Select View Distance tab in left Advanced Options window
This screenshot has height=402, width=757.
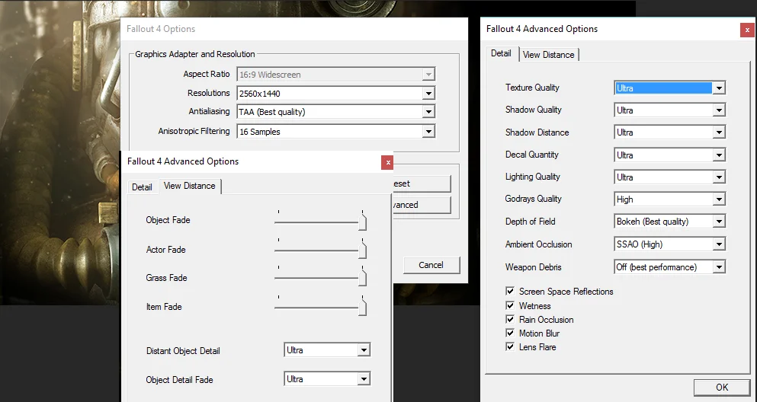coord(190,186)
